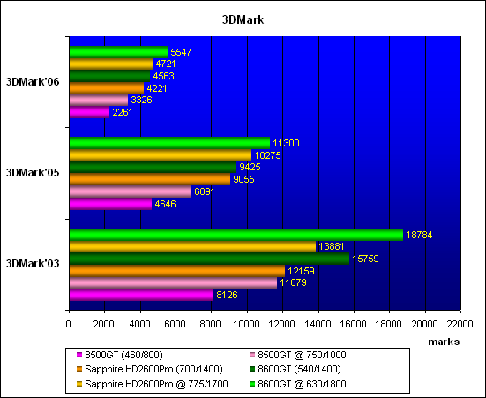This screenshot has width=486, height=398.
Task: Click the value label 3326
Action: 141,100
